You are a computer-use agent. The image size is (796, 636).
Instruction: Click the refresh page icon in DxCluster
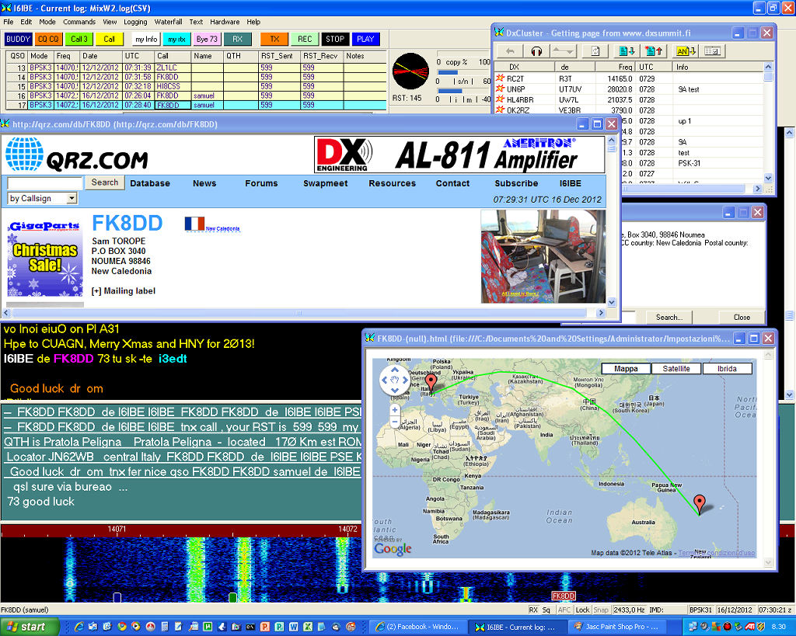click(x=595, y=51)
